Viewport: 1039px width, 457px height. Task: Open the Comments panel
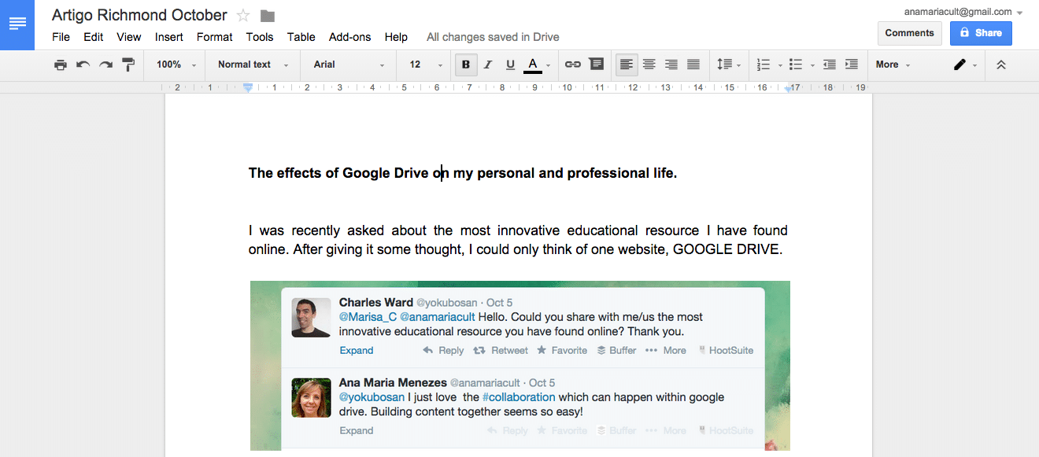click(909, 33)
